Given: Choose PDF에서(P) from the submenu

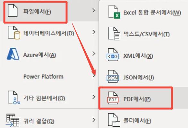Looking at the screenshot, I should (144, 98).
